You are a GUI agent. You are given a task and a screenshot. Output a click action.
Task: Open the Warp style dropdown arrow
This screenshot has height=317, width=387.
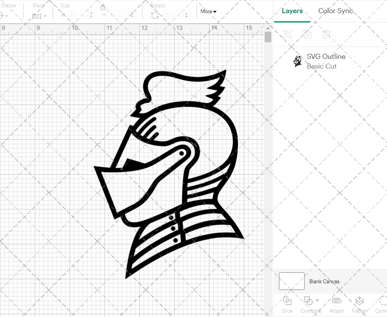[46, 16]
